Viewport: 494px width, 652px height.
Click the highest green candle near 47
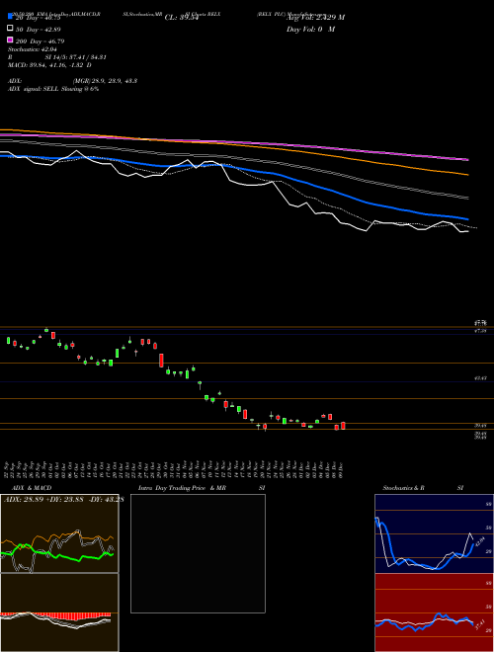click(46, 330)
